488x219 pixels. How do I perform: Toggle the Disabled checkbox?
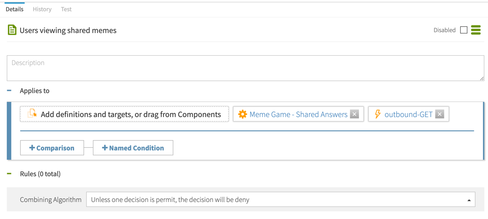tap(464, 30)
